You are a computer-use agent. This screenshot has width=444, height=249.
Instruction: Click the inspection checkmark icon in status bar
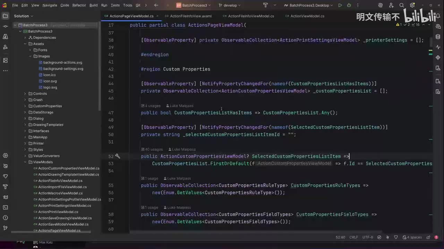(x=379, y=237)
